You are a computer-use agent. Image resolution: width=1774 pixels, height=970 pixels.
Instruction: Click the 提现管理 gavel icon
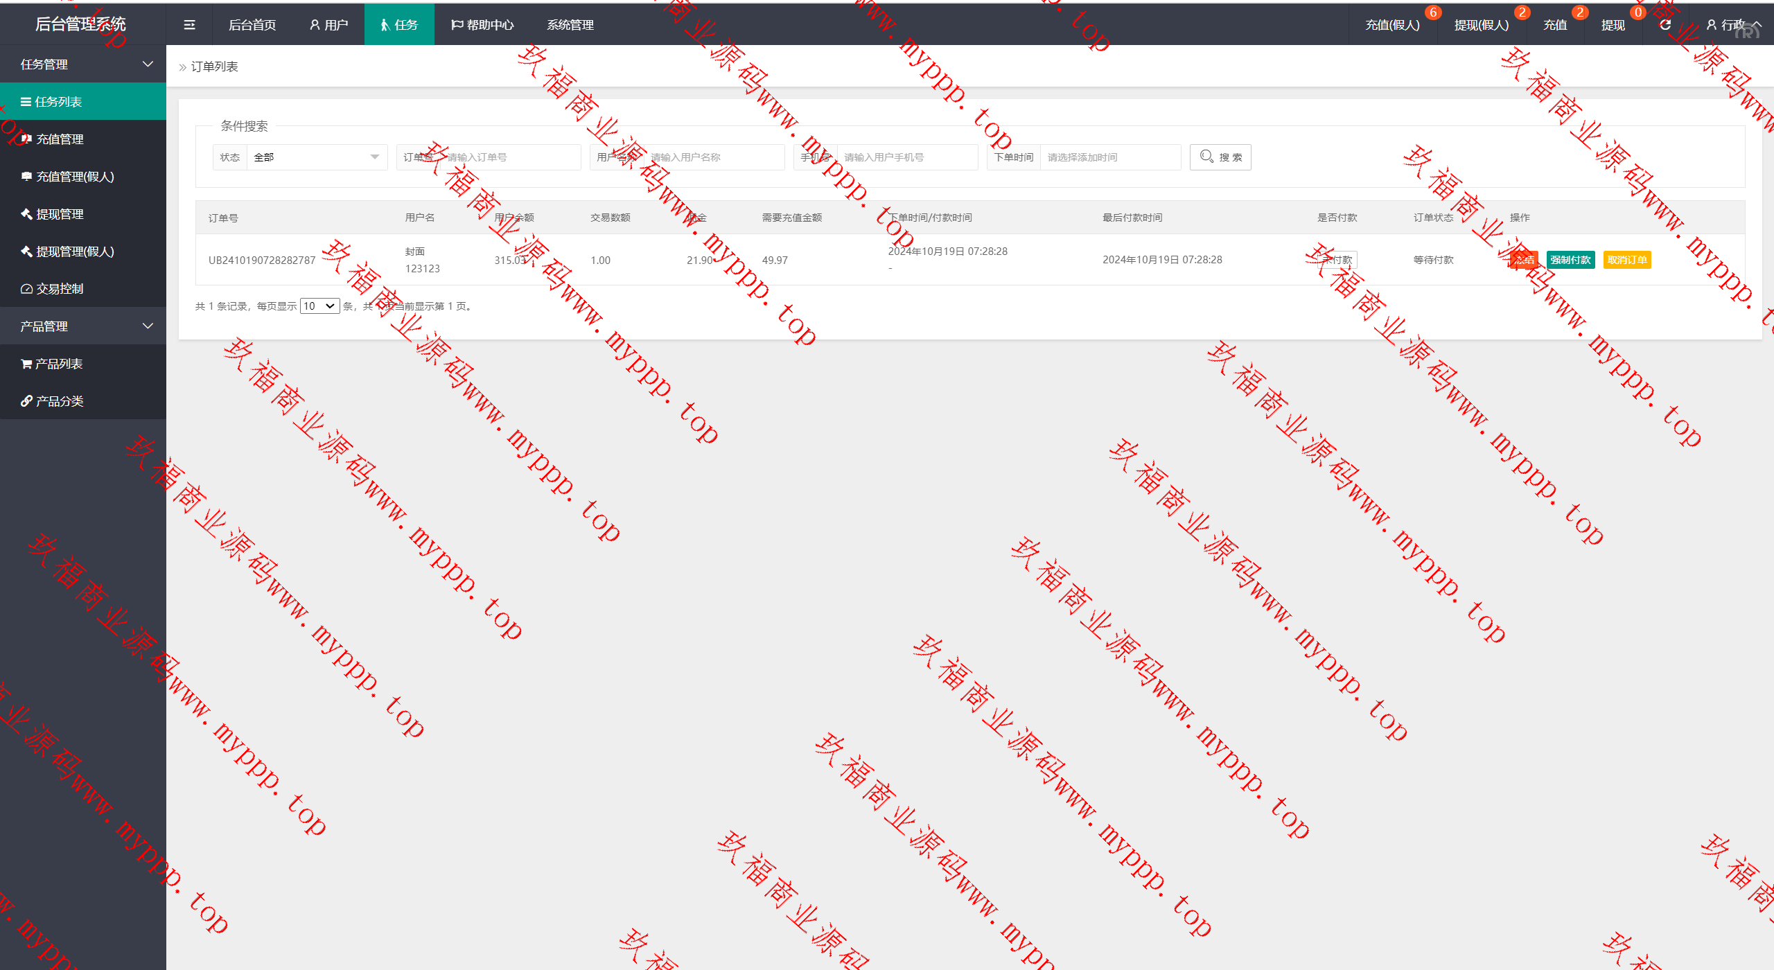pyautogui.click(x=26, y=214)
